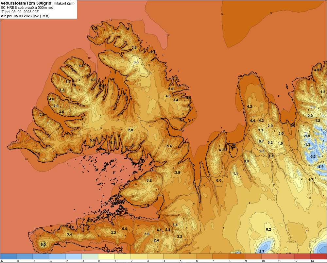327x263 pixels.
Task: Pick the legend swatch between -1 and 0
Action: tap(90, 256)
